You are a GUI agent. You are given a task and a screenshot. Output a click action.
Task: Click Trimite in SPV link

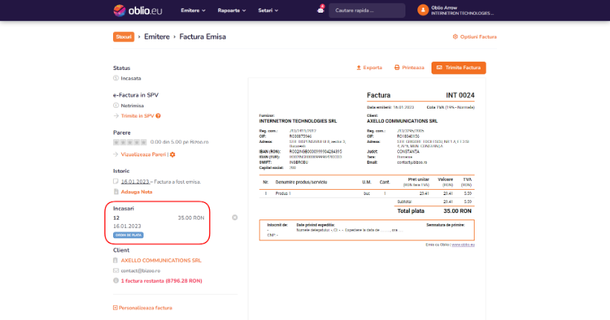point(138,115)
